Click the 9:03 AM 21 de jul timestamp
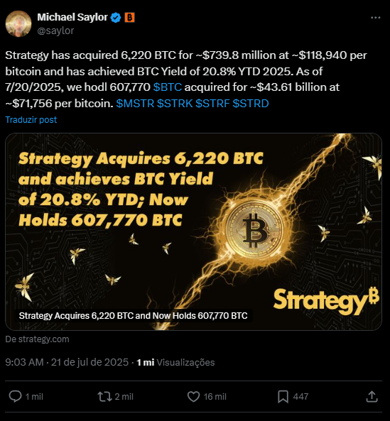The width and height of the screenshot is (390, 421). [67, 363]
